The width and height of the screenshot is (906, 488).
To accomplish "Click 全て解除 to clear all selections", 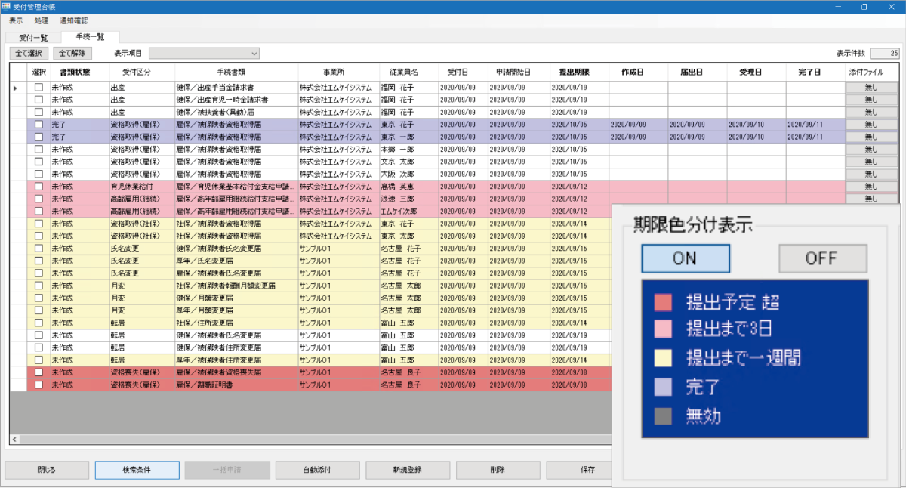I will [x=72, y=53].
